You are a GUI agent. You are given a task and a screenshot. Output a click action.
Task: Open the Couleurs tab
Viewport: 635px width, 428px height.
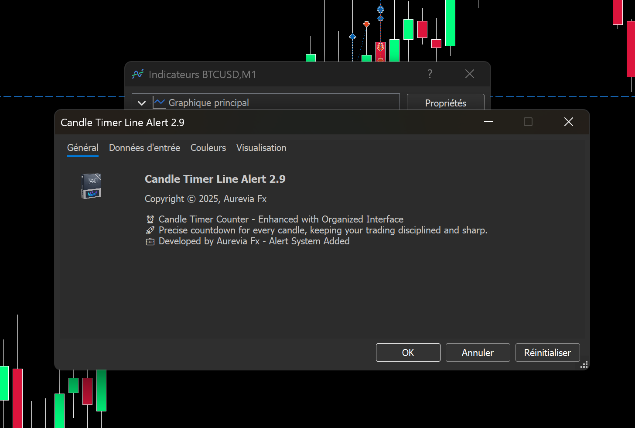208,148
